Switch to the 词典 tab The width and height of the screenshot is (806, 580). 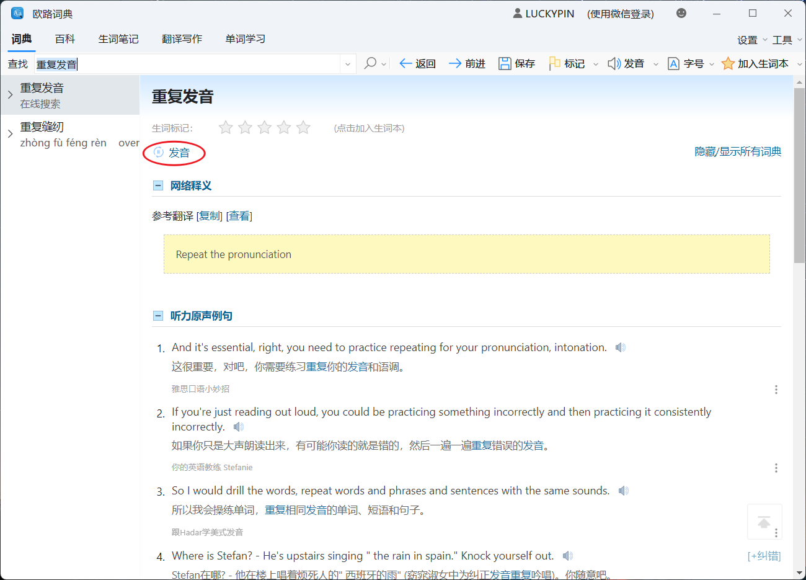[x=22, y=38]
